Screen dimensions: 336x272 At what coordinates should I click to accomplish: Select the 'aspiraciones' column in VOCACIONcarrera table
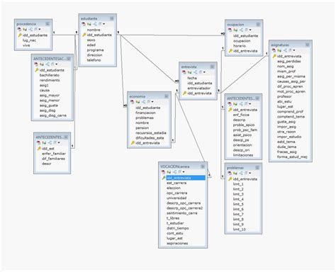pos(177,243)
